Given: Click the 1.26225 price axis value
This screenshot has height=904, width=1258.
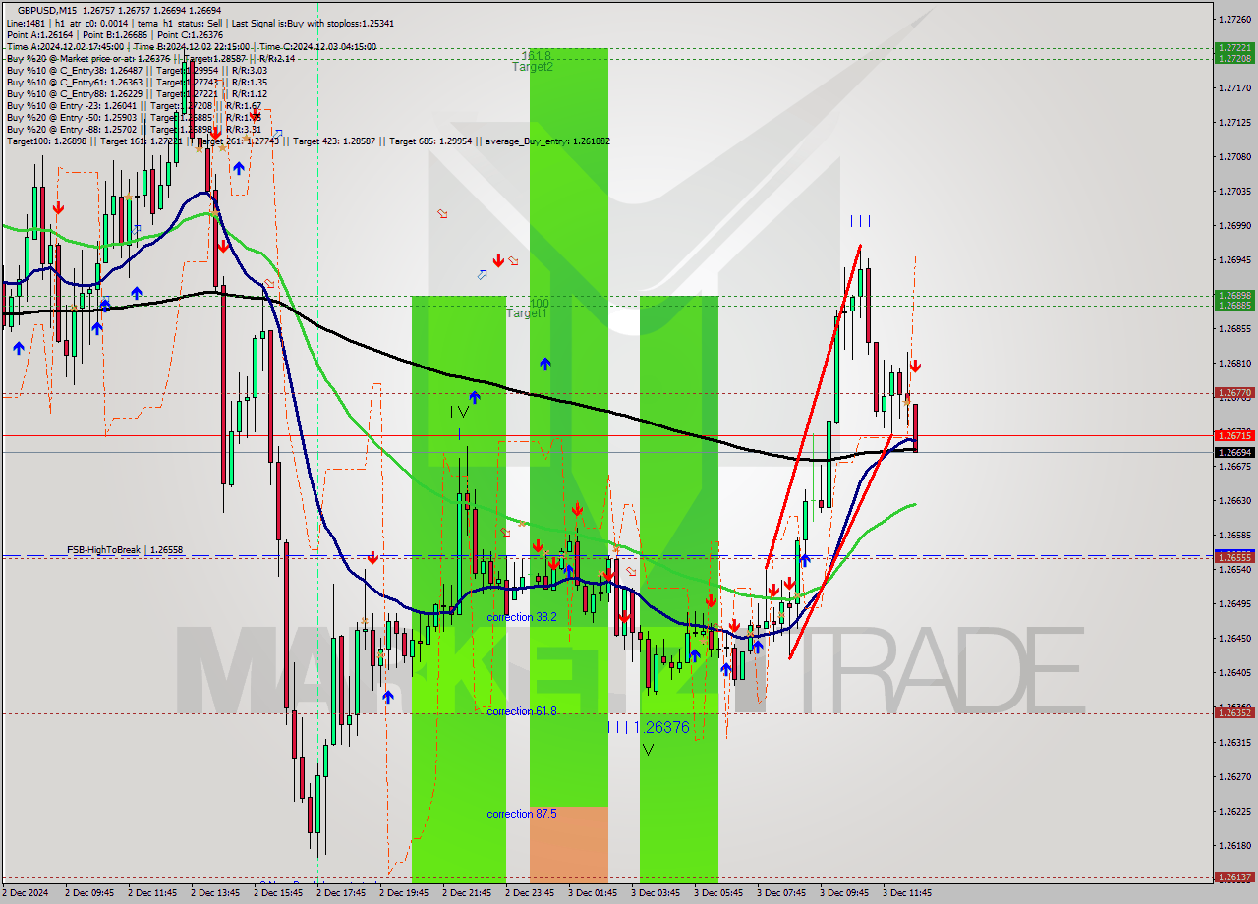Looking at the screenshot, I should (1233, 811).
